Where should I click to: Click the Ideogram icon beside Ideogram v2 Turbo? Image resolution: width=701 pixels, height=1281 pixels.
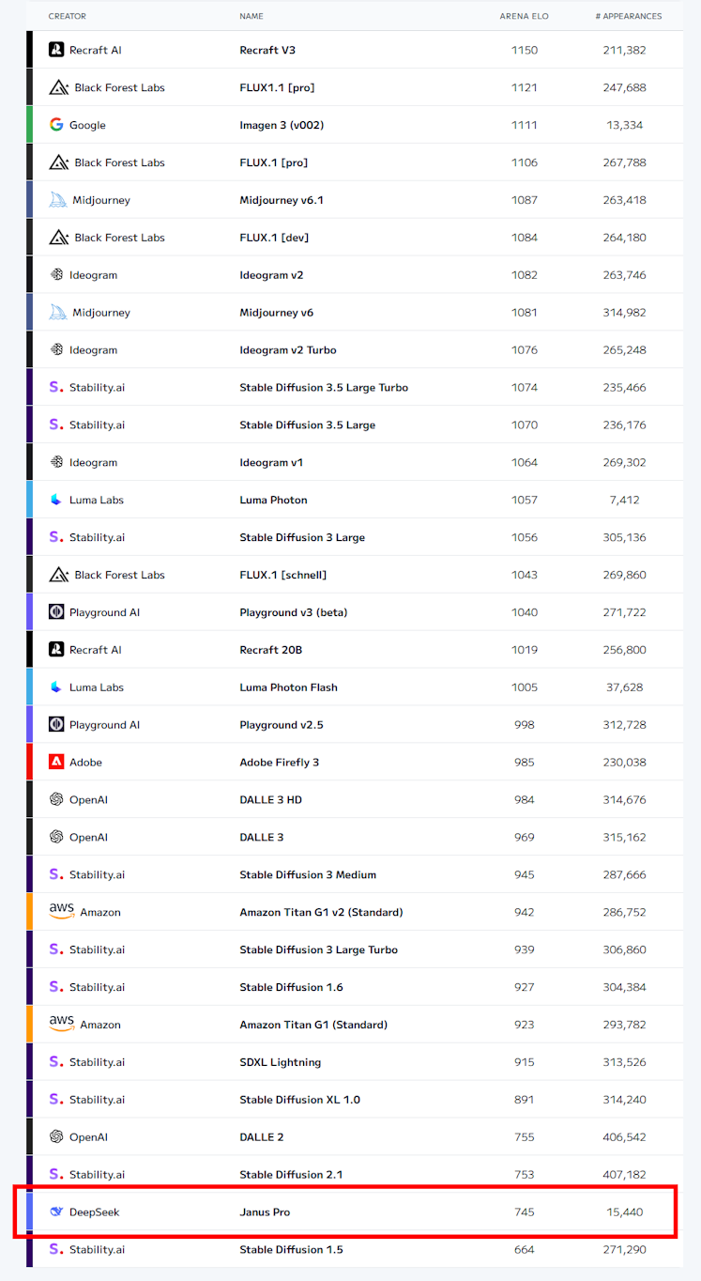click(x=56, y=349)
